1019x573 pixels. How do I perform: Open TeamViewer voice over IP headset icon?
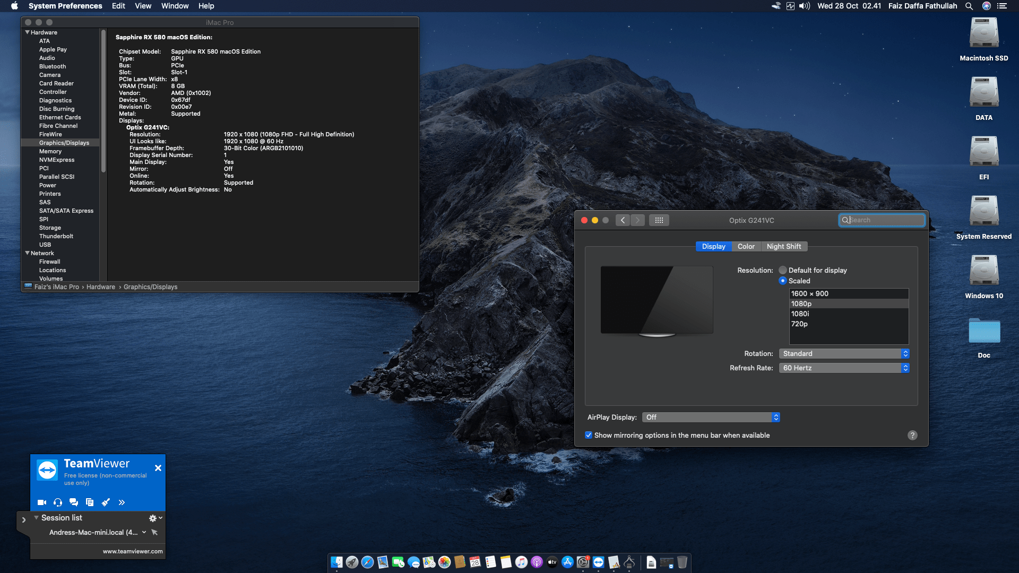pyautogui.click(x=57, y=502)
